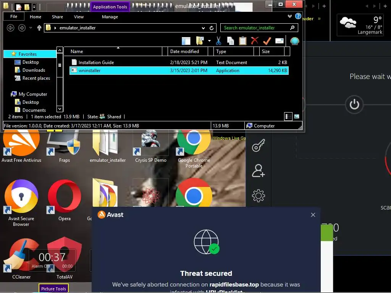391x293 pixels.
Task: Open settings gear in dark sidebar
Action: coord(259,196)
